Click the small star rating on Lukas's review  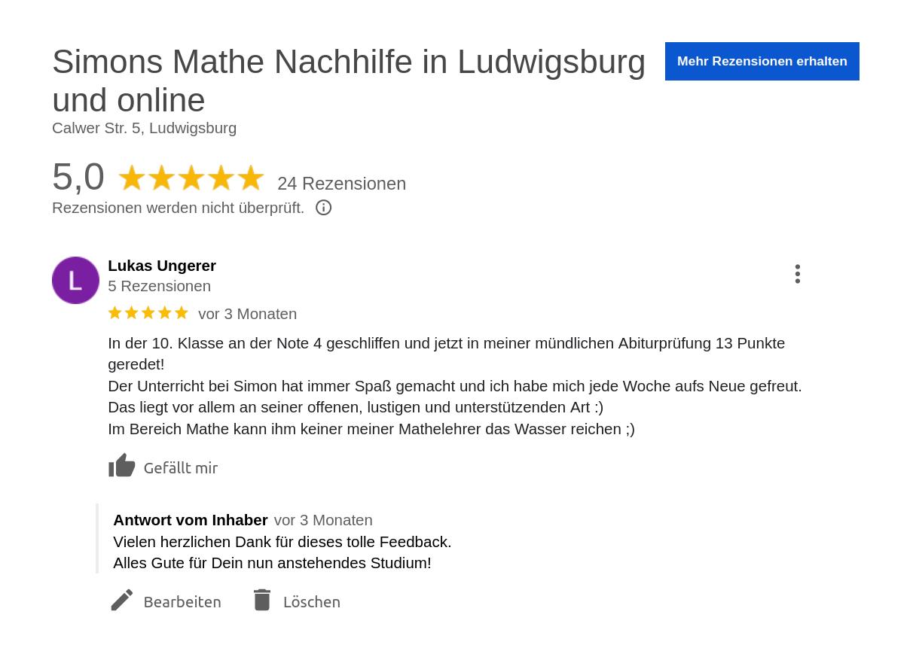coord(148,313)
